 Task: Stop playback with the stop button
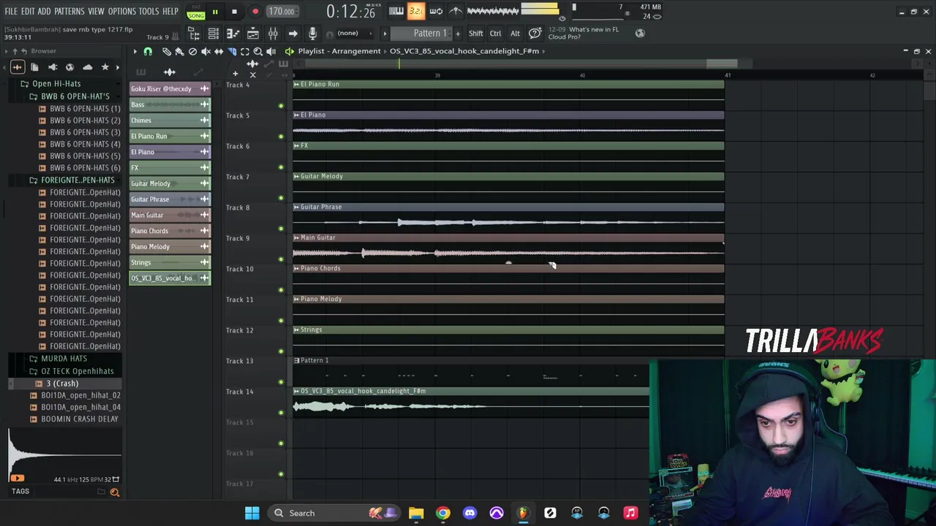(x=234, y=11)
